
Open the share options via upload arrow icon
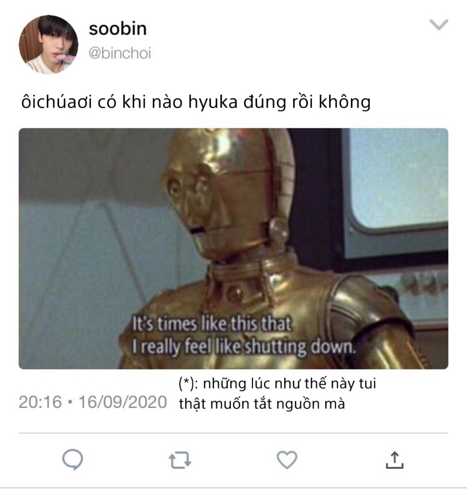point(394,460)
